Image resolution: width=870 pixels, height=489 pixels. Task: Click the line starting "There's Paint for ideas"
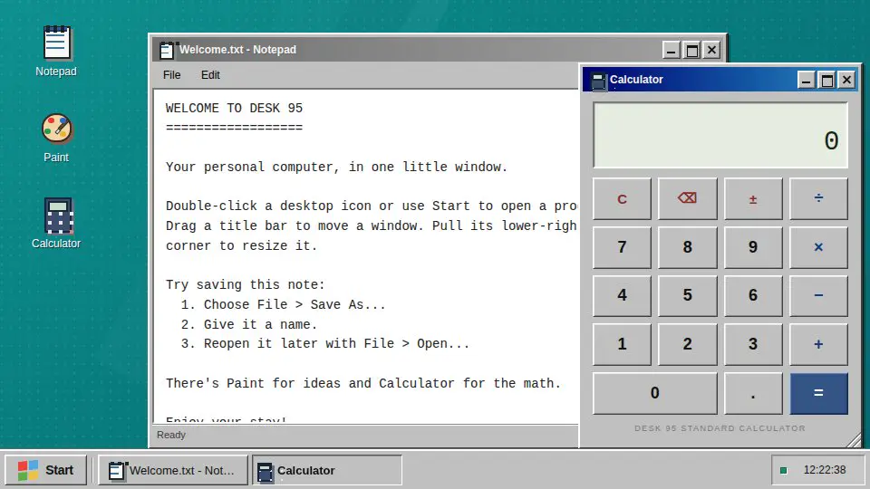coord(363,383)
